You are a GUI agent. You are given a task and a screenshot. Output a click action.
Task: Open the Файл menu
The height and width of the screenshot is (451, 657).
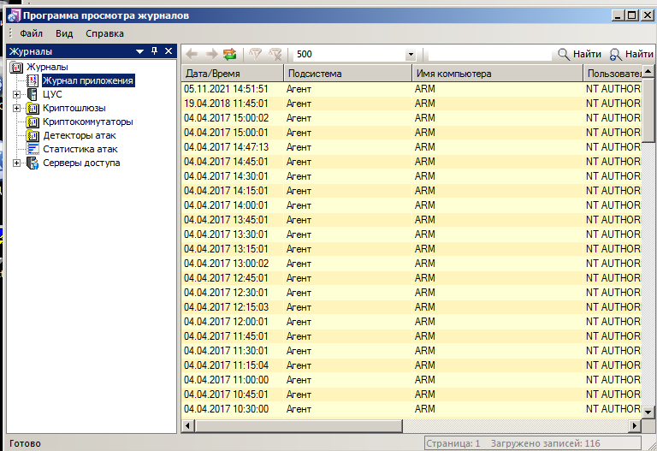click(x=31, y=33)
